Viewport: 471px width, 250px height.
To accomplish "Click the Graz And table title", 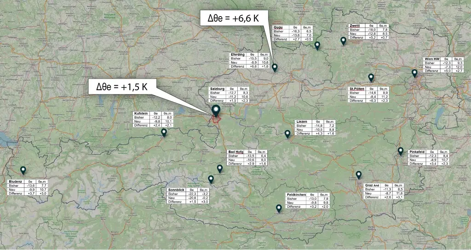I will pyautogui.click(x=373, y=186).
